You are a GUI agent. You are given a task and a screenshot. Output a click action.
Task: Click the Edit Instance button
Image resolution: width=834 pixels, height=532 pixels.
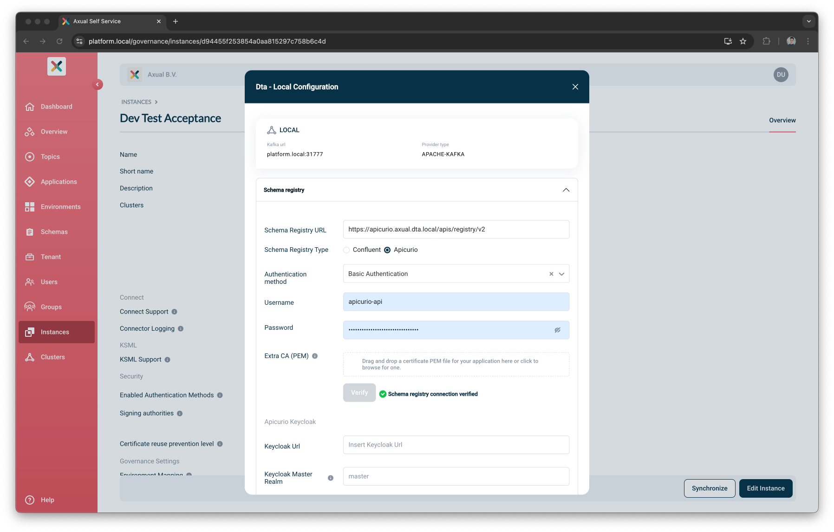coord(766,488)
